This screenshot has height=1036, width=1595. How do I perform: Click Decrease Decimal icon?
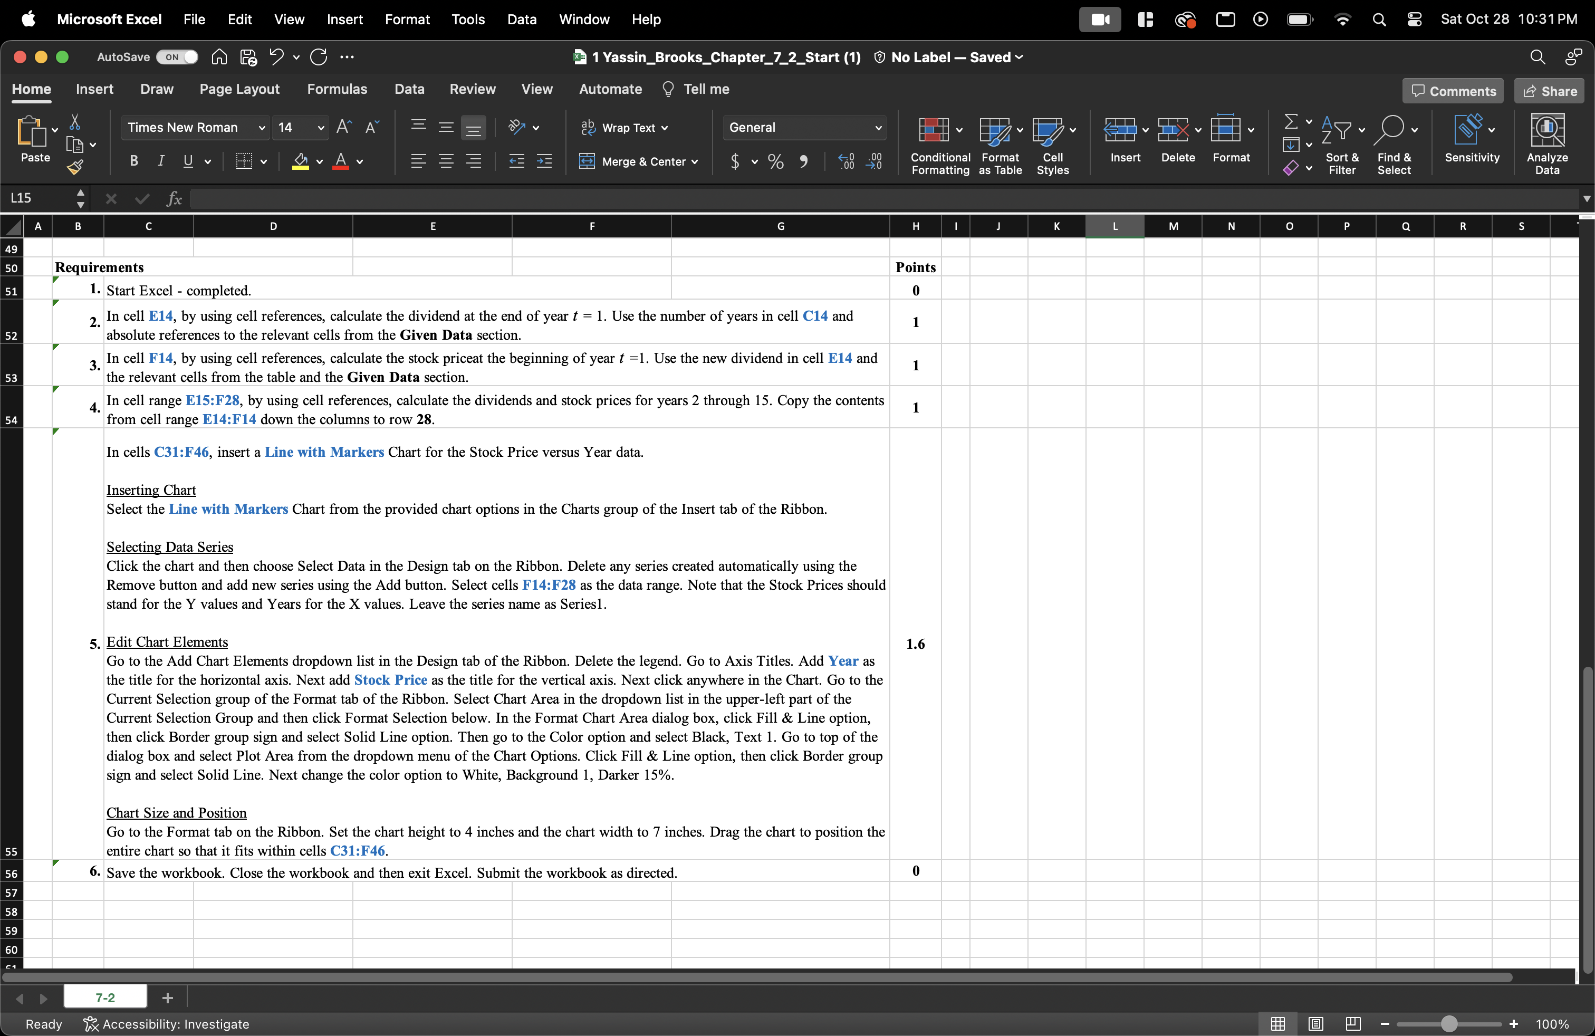[x=874, y=161]
